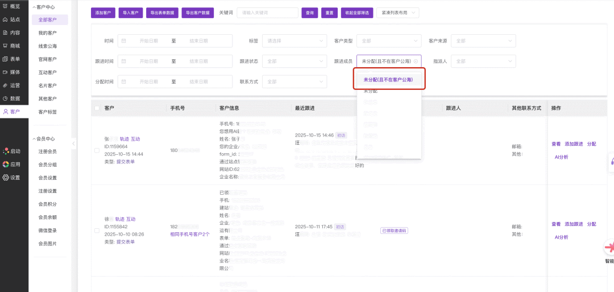Click the 设置 gear in sidebar
Viewport: 614px width, 292px height.
14,178
